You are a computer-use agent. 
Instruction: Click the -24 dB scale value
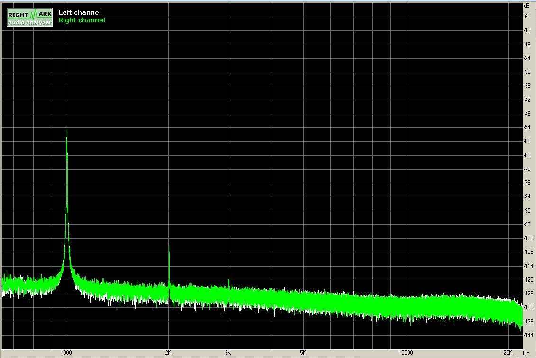pos(527,58)
